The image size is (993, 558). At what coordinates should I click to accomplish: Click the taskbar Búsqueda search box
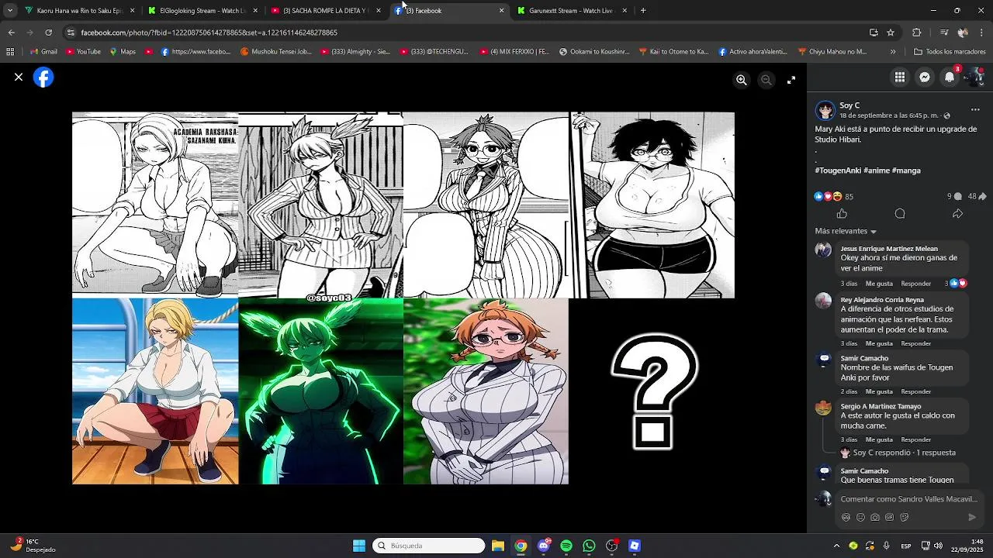pos(429,546)
